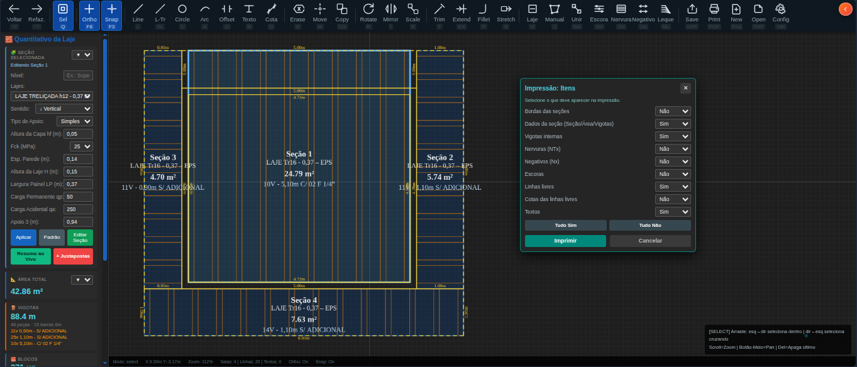Choose the Trim tool
857x367 pixels.
(x=439, y=16)
